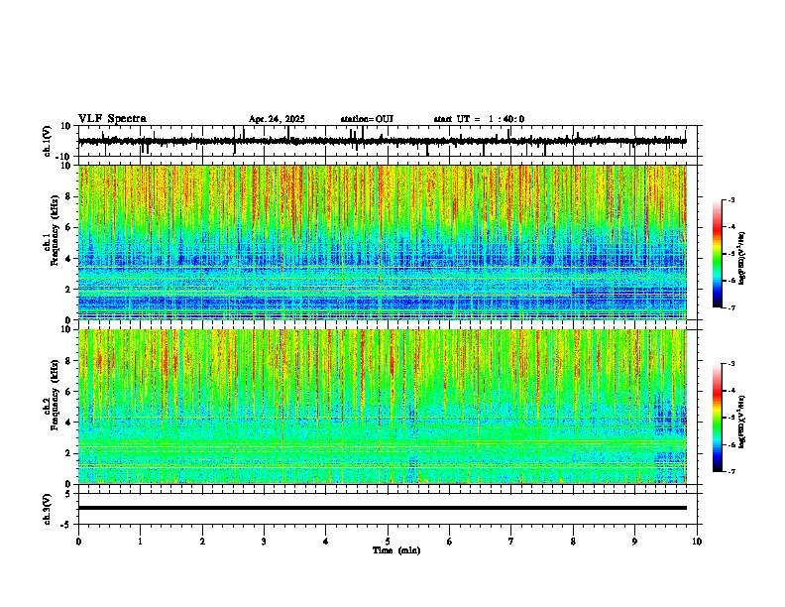The width and height of the screenshot is (785, 607).
Task: Select the "start UT = 1 : 40: 0" text
Action: point(479,119)
